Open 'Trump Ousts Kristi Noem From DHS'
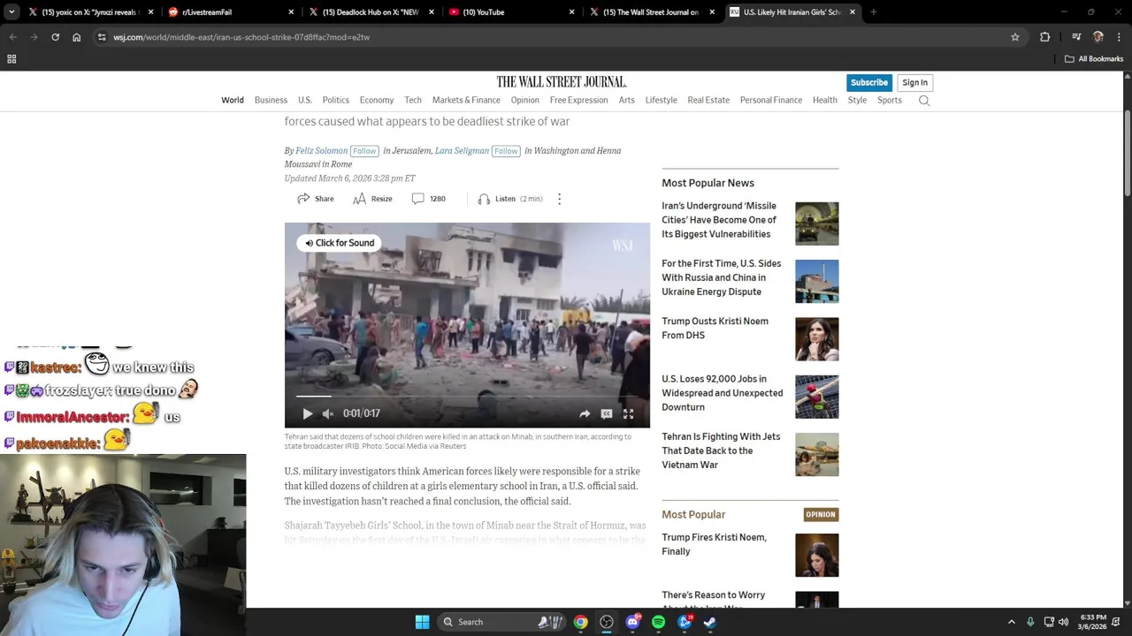The width and height of the screenshot is (1132, 636). click(x=715, y=328)
